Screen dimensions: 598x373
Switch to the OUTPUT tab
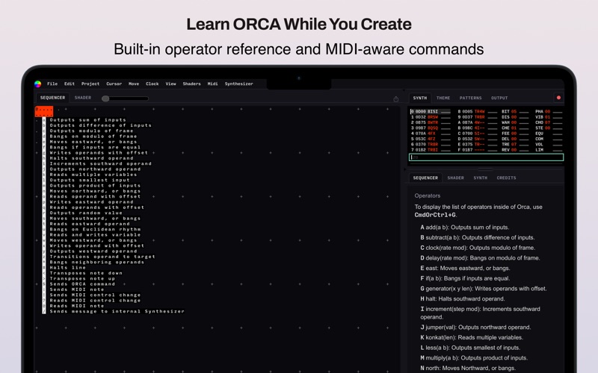[x=499, y=98]
